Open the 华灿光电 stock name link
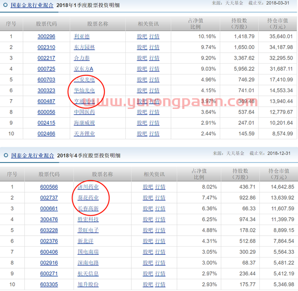Viewport: 298px width, 291px height. tap(84, 90)
